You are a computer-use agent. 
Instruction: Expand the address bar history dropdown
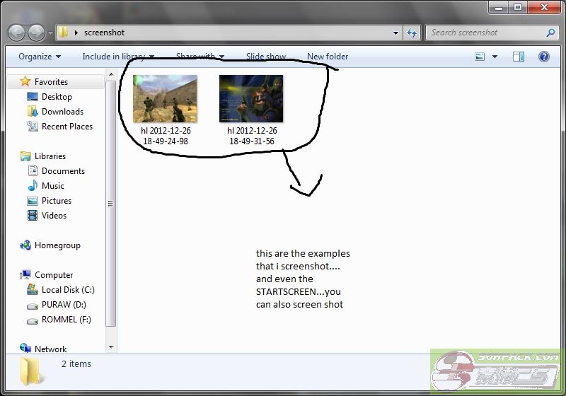pyautogui.click(x=395, y=33)
